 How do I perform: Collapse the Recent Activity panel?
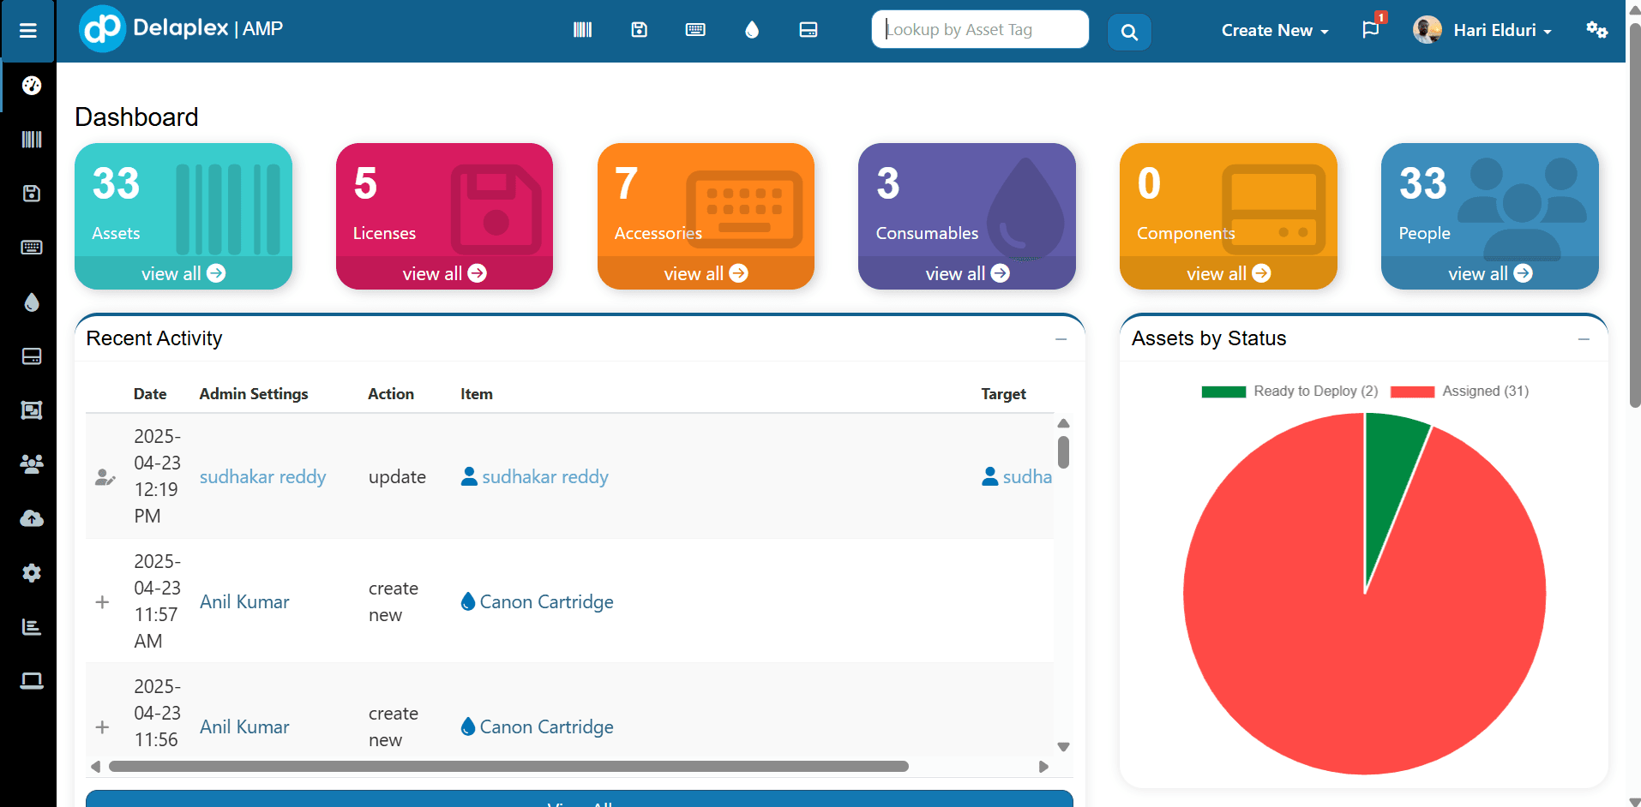point(1061,339)
